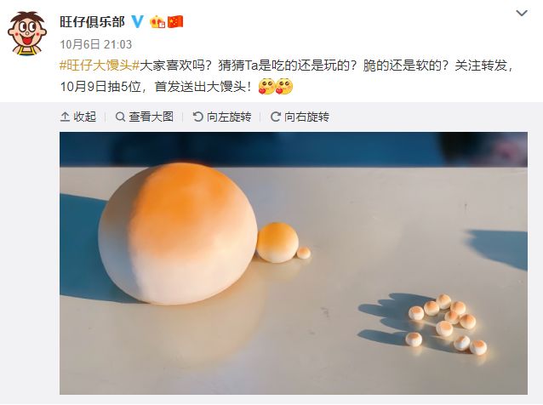The height and width of the screenshot is (405, 543).
Task: Rotate image right with 向右旋转
Action: 300,117
